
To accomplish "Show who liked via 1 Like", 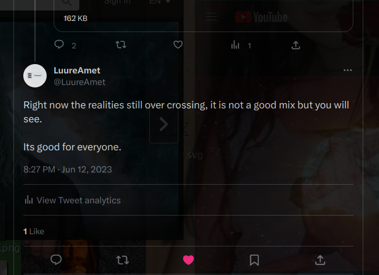I will coord(34,231).
